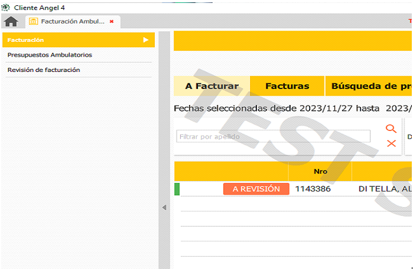Switch to the Facturación Ambul... tab
The image size is (413, 269).
[72, 22]
